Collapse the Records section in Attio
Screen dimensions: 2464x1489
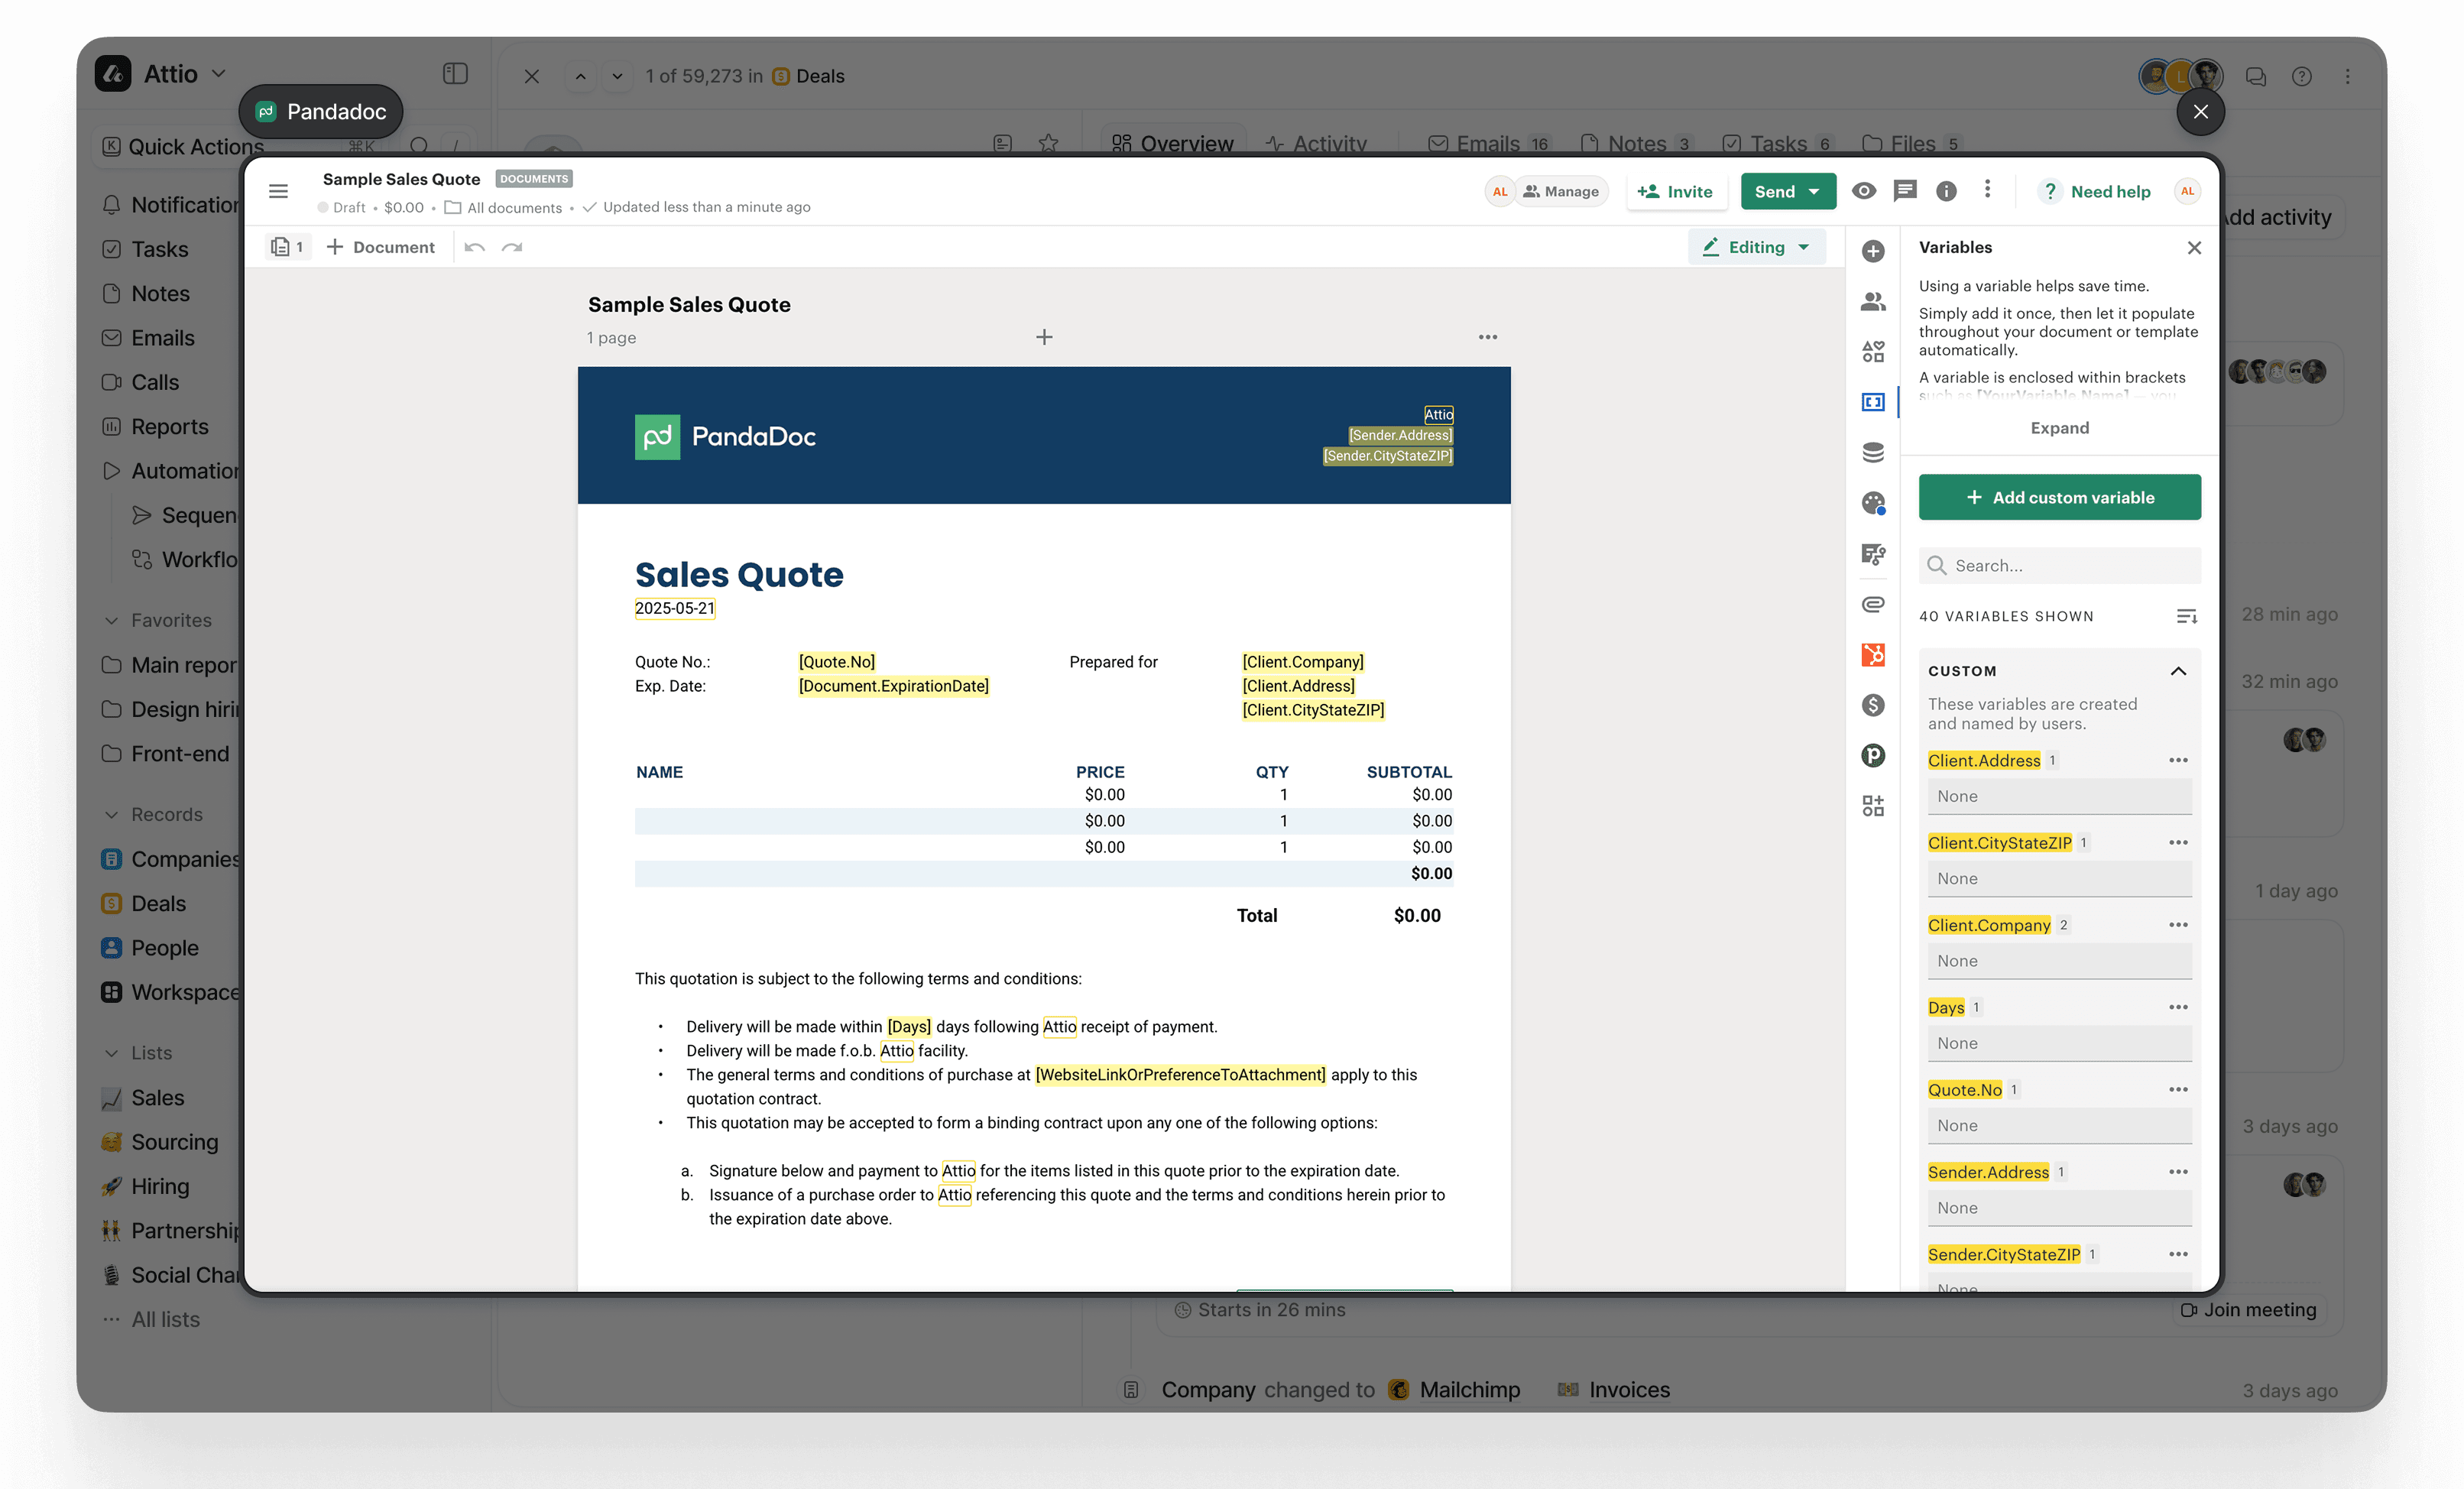click(111, 815)
